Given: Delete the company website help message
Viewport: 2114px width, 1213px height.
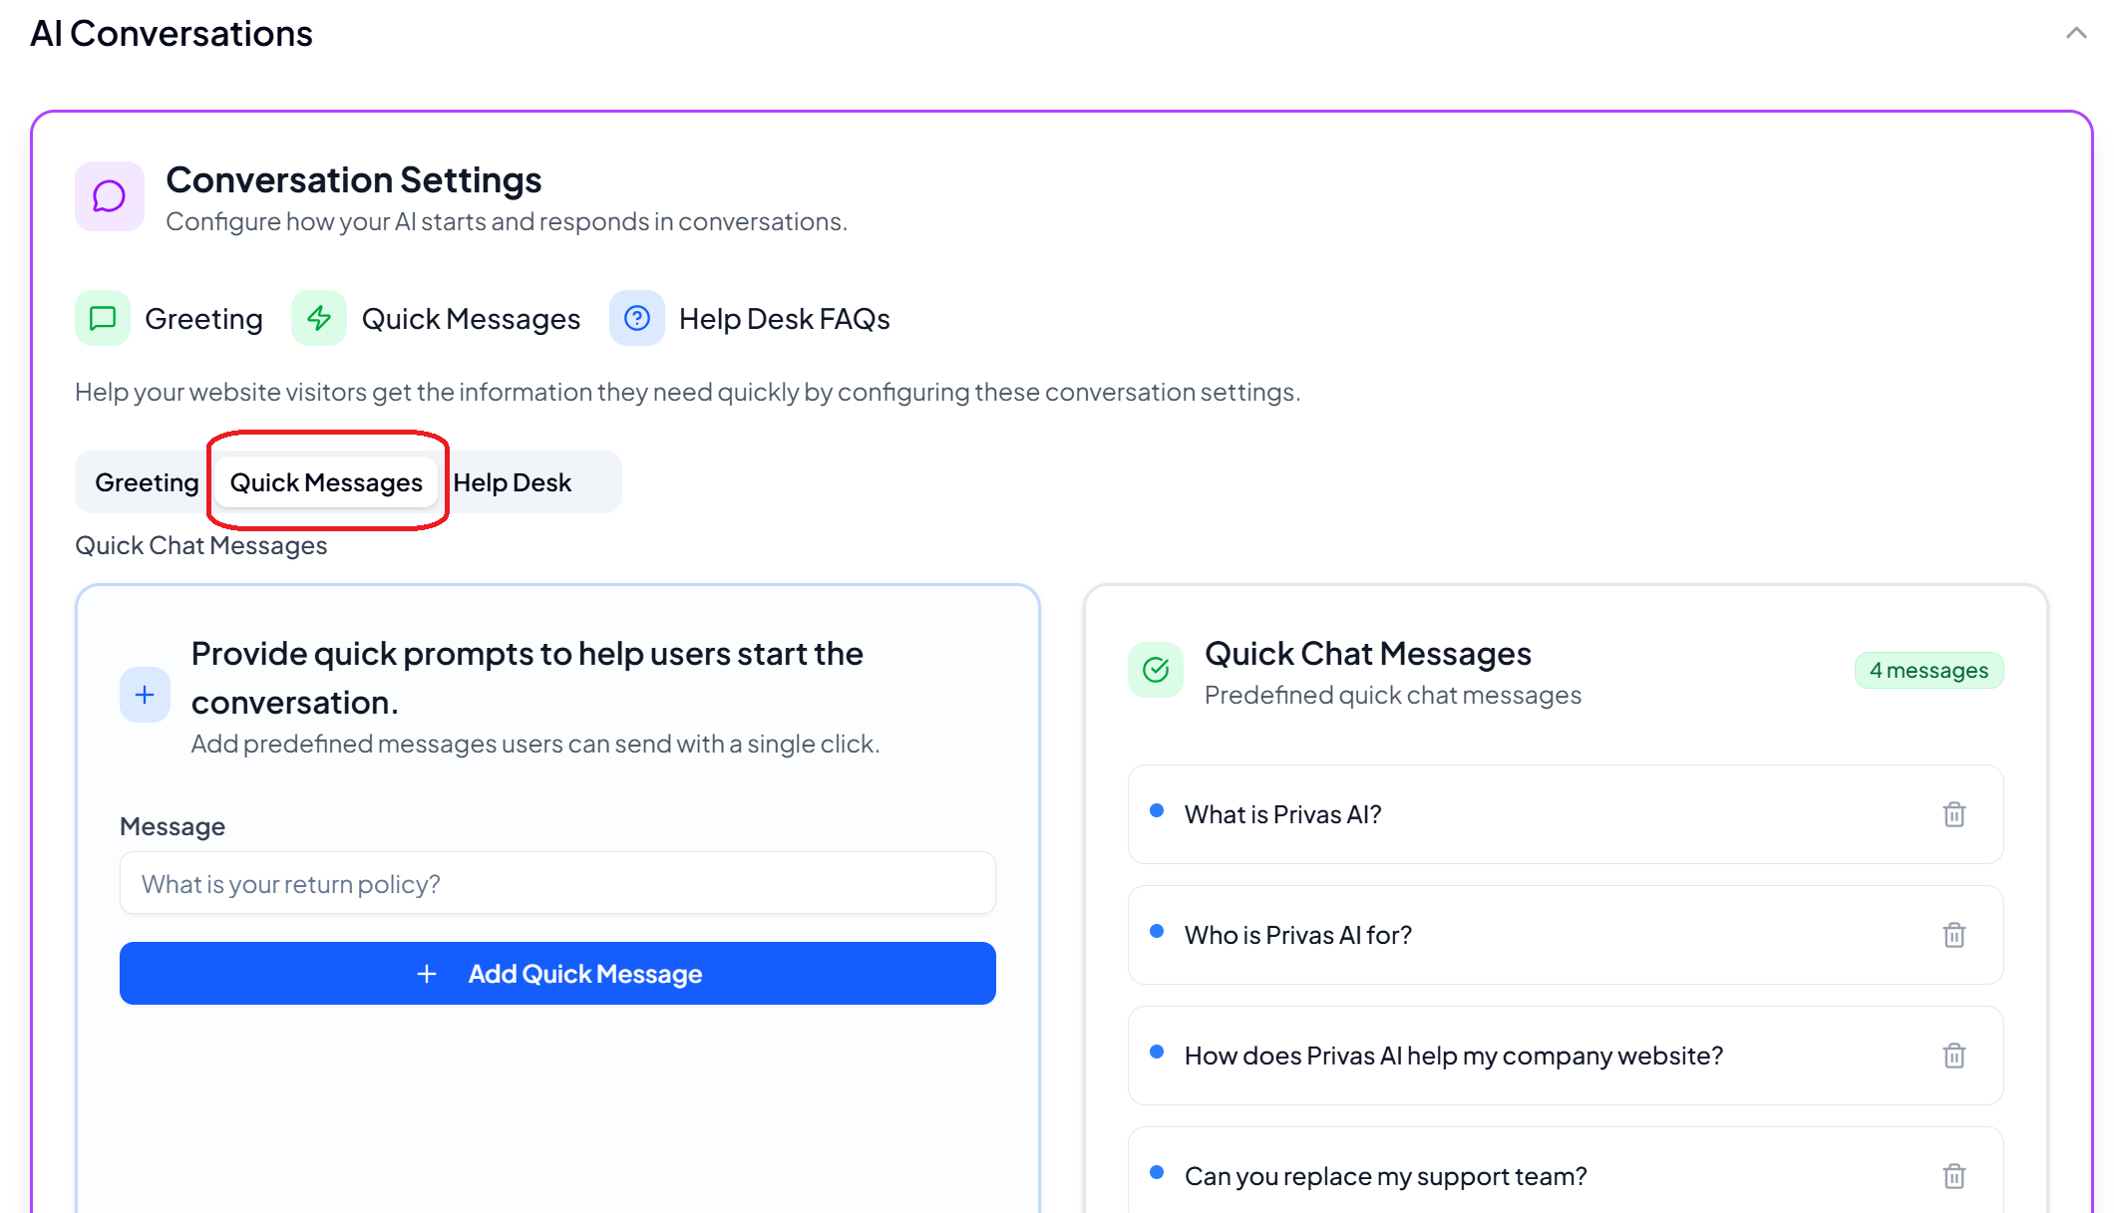Looking at the screenshot, I should 1953,1056.
